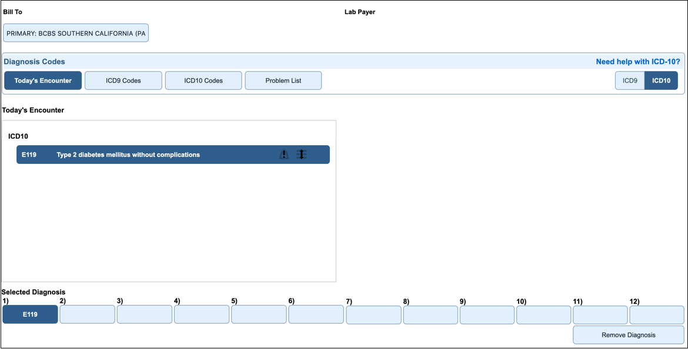Click the E119 selected diagnosis in slot 1
Screen dimensions: 688x349
30,314
